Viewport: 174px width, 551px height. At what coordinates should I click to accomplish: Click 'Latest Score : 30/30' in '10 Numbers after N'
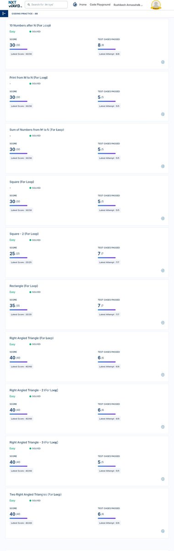click(22, 54)
